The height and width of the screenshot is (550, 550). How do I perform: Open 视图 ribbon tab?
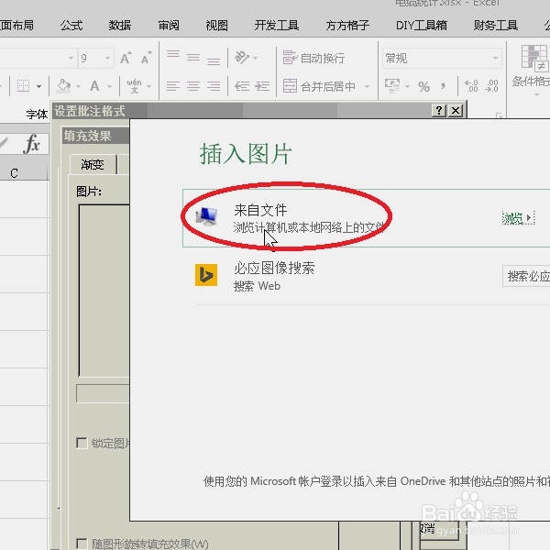(216, 26)
